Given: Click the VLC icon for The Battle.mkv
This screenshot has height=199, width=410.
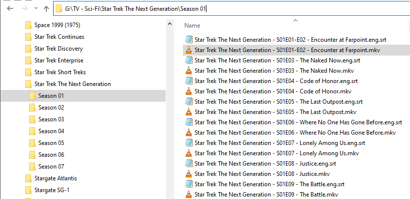Looking at the screenshot, I should [188, 195].
